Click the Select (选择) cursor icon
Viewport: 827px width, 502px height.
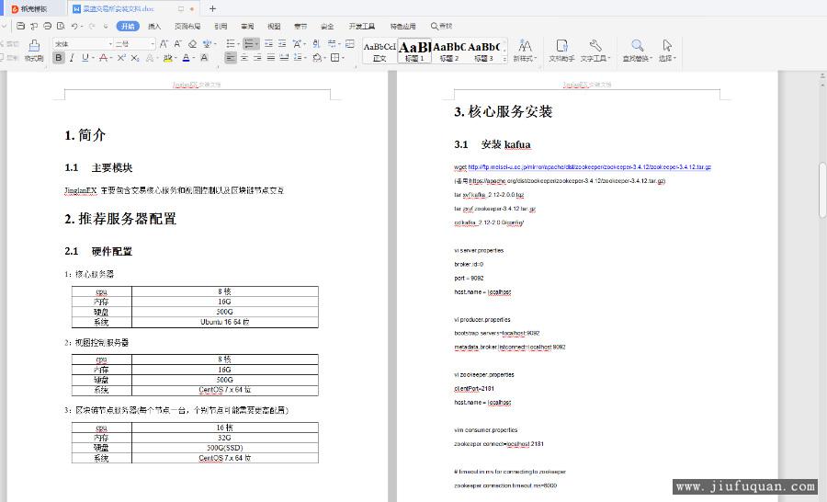tap(667, 51)
